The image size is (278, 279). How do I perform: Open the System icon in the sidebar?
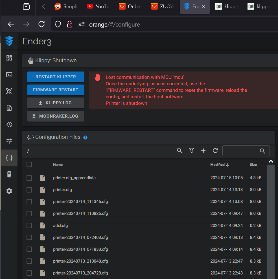pyautogui.click(x=9, y=174)
